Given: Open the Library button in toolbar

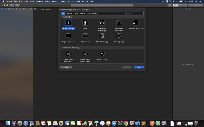Looking at the screenshot, I should 170,5.
